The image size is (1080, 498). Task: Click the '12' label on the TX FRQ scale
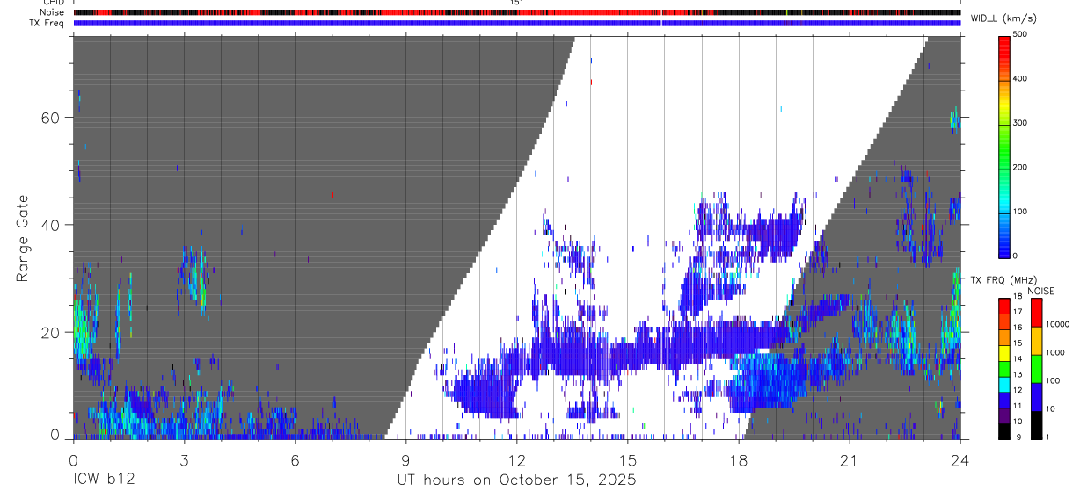[x=1018, y=389]
